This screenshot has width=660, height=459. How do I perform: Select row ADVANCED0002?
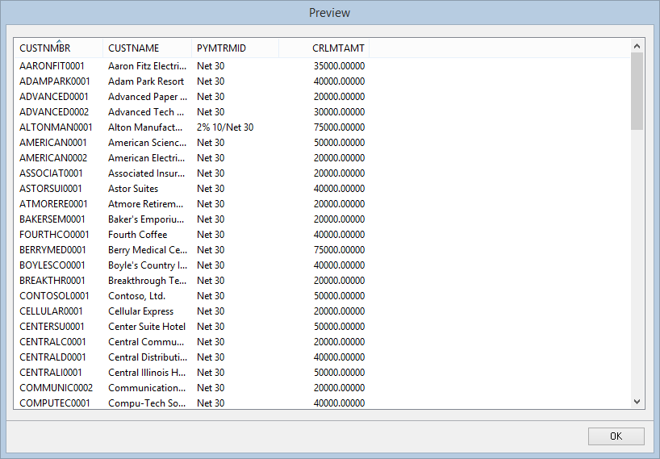[x=192, y=112]
